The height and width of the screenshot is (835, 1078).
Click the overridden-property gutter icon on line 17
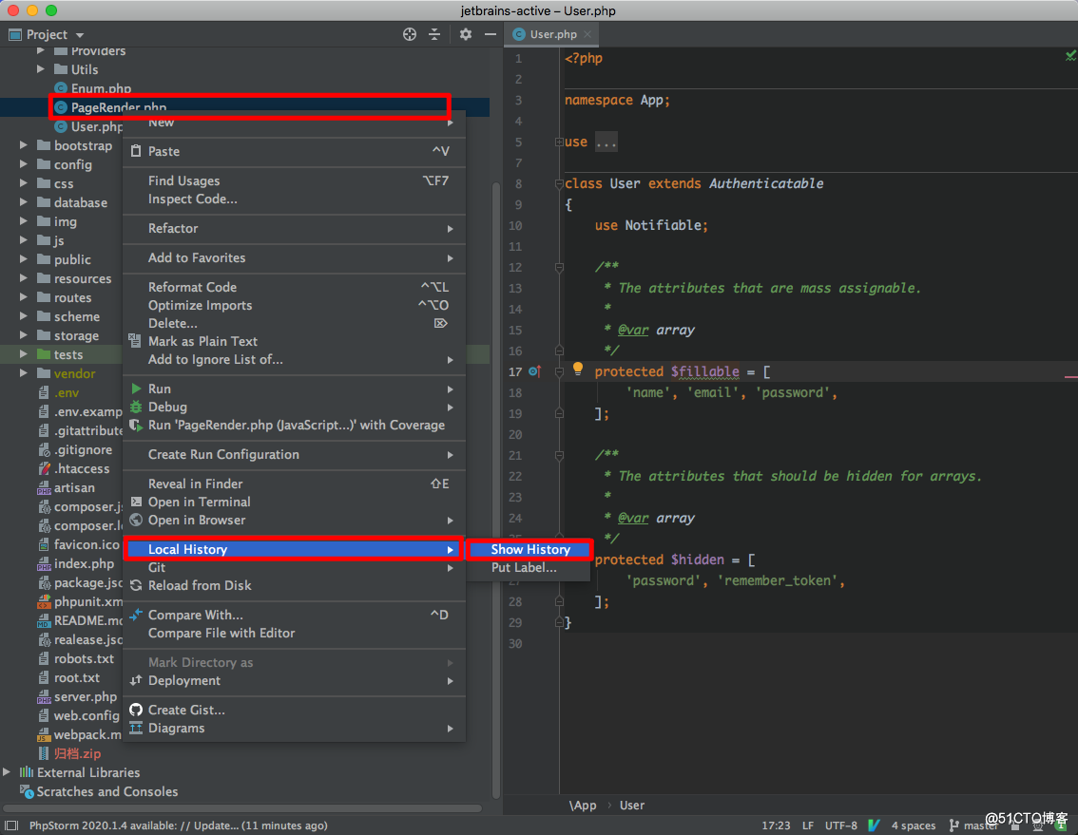[534, 371]
